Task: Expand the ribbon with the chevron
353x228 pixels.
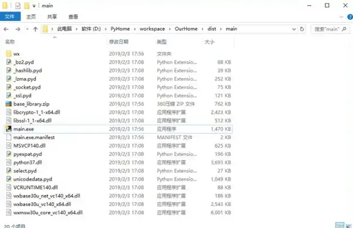Action: coord(341,17)
